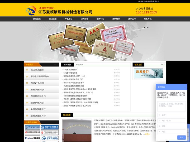Viewport: 190px width, 142px height.
Task: Click the company logo in the header
Action: pyautogui.click(x=31, y=11)
